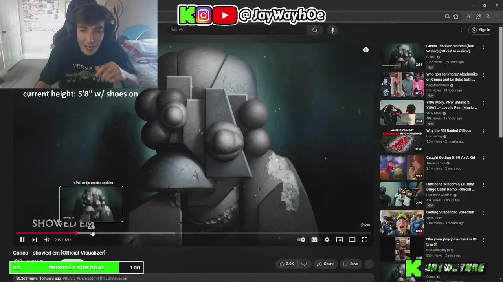Open menu for 'Drugs Callin Remix' video
Image resolution: width=503 pixels, height=282 pixels.
tap(483, 185)
